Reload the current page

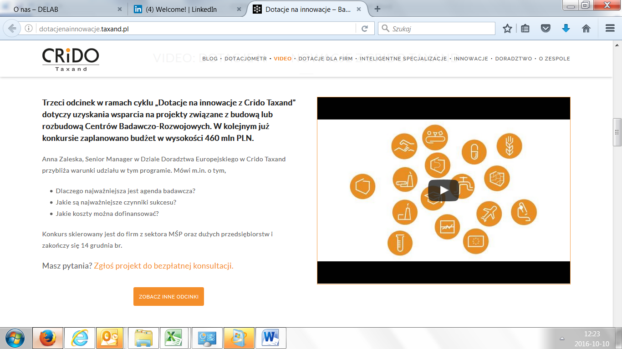[x=364, y=29]
